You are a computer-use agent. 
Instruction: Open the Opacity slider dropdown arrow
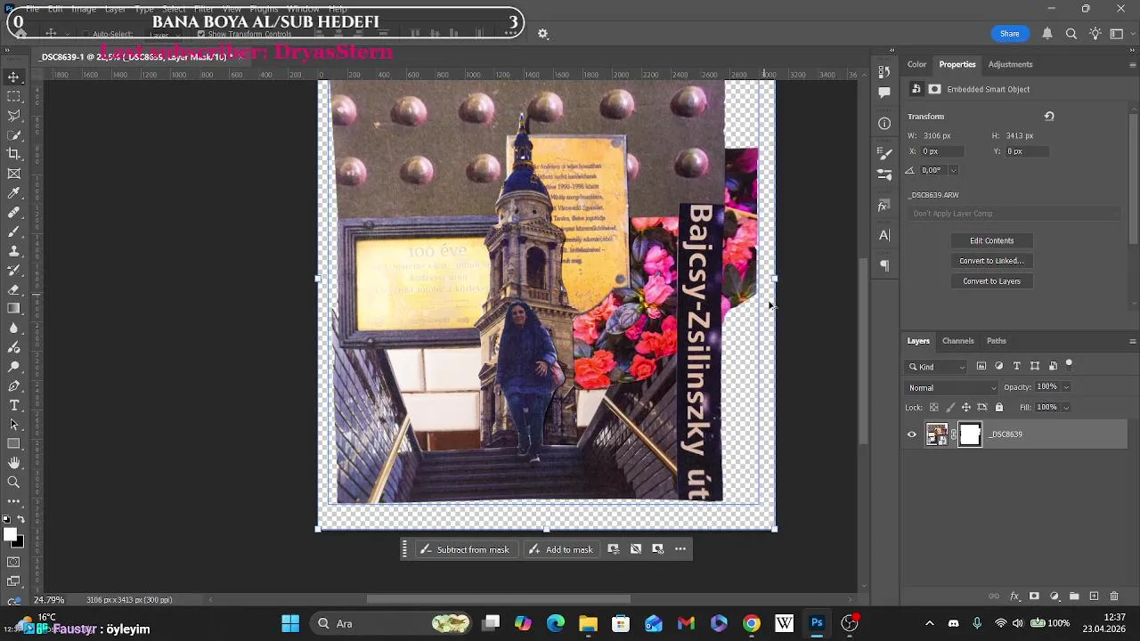click(1066, 387)
